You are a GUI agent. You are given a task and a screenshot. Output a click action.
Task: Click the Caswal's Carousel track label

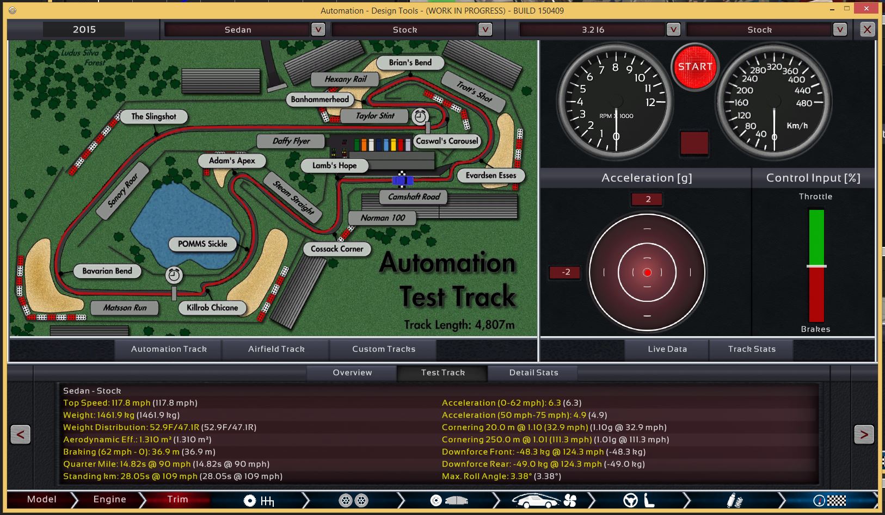tap(447, 141)
